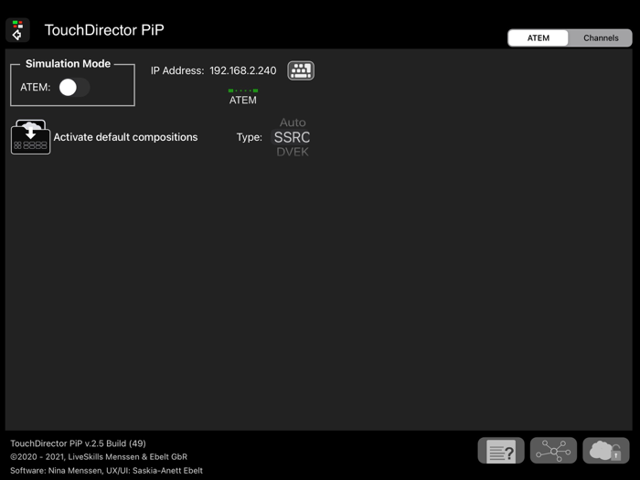The height and width of the screenshot is (480, 640).
Task: Select DVEK in the Type picker
Action: pos(293,152)
